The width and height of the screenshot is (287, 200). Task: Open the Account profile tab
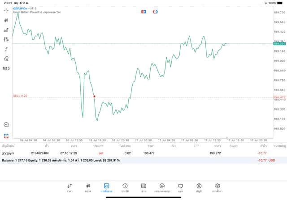pyautogui.click(x=199, y=187)
